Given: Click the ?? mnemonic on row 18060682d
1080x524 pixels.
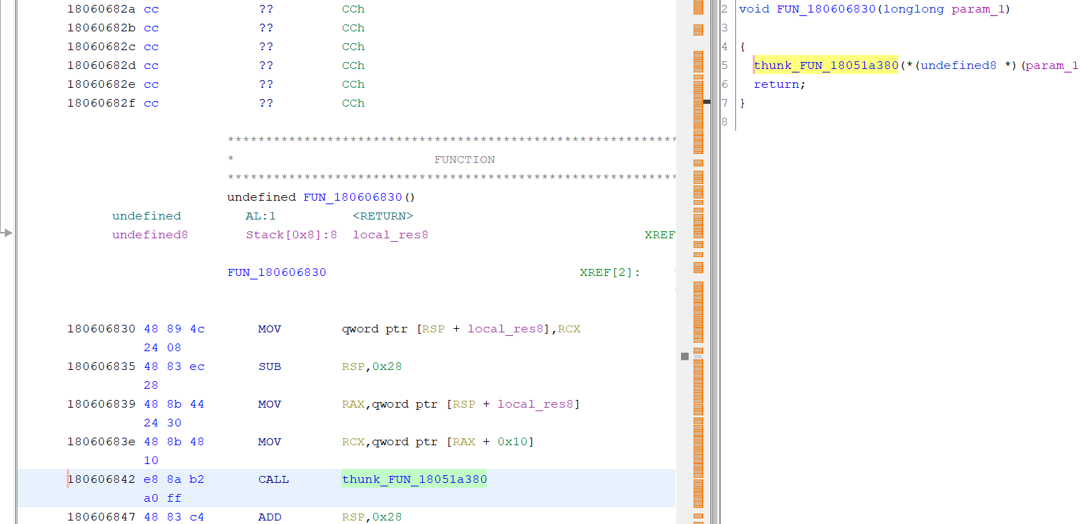Looking at the screenshot, I should pos(265,65).
